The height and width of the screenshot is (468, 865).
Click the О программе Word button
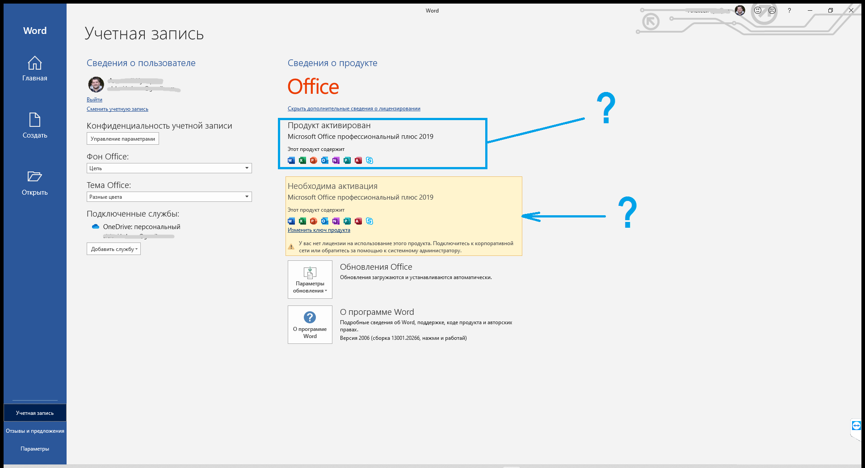(310, 325)
